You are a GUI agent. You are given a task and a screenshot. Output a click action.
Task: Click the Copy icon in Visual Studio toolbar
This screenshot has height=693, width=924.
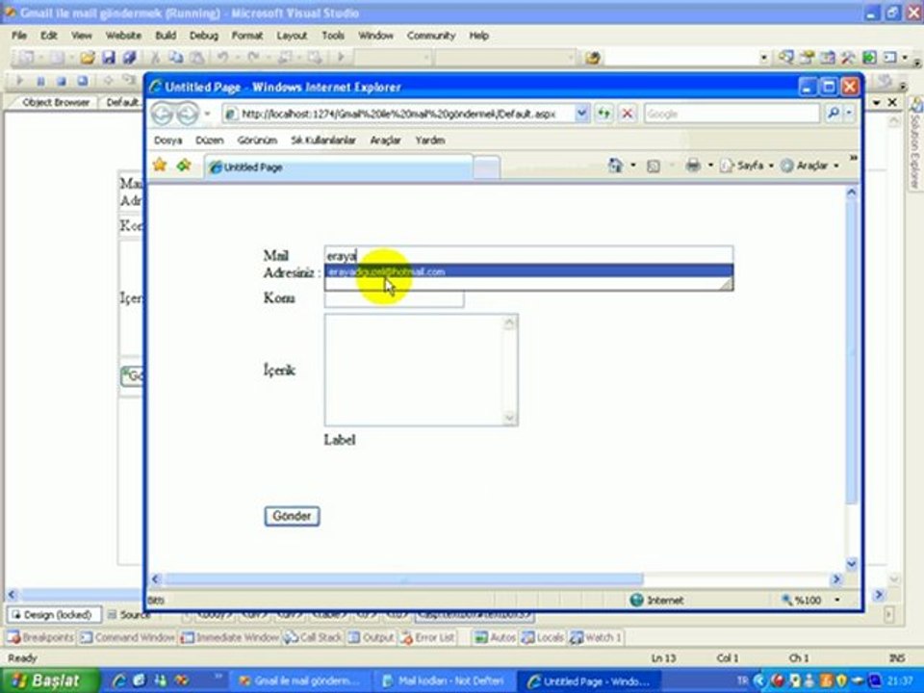175,57
